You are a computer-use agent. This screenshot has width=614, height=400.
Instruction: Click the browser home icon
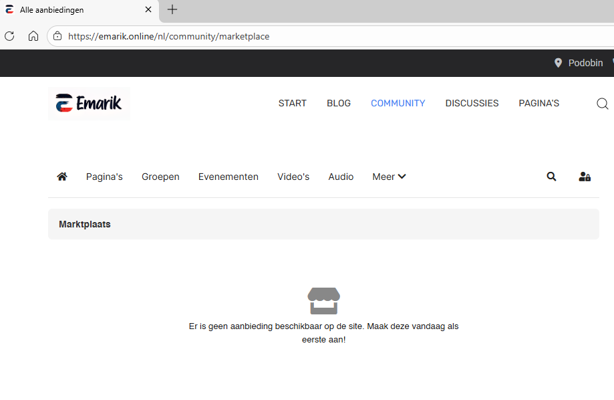pyautogui.click(x=33, y=36)
